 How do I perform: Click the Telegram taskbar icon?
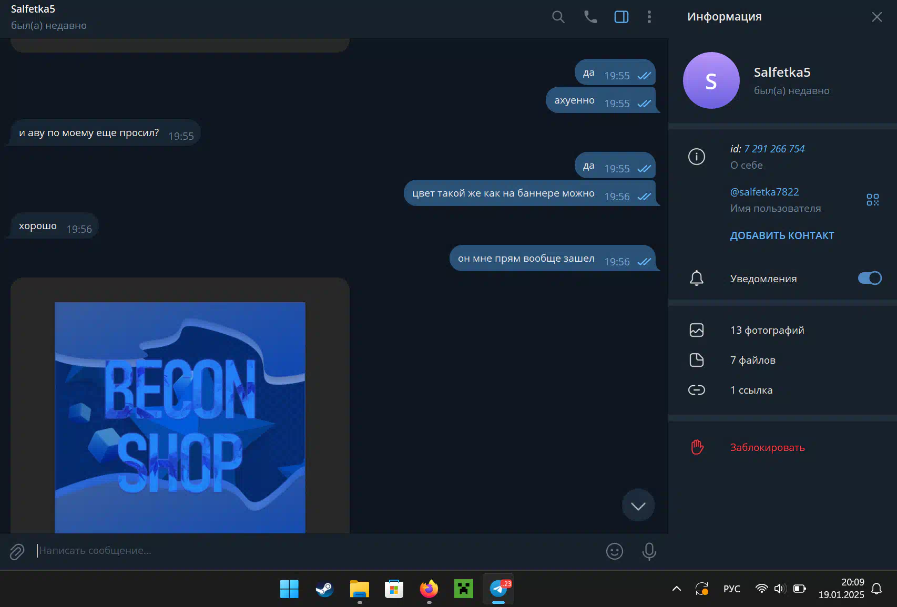(498, 589)
